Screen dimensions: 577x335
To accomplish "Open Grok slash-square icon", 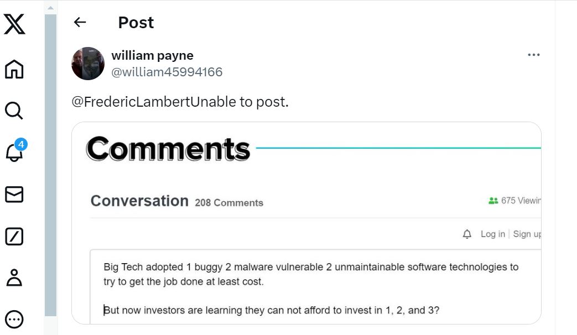I will [x=14, y=236].
